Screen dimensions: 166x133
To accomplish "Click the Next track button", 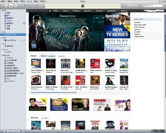I will (x=16, y=6).
